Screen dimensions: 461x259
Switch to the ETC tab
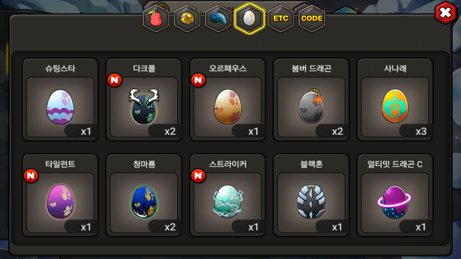(x=281, y=18)
